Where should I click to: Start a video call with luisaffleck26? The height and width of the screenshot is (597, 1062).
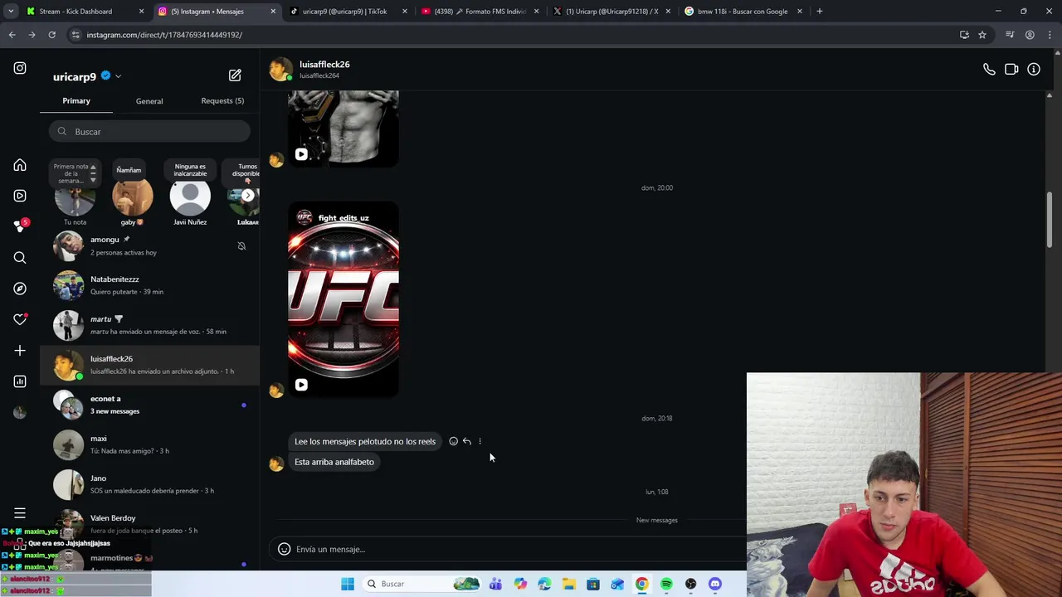click(x=1011, y=70)
